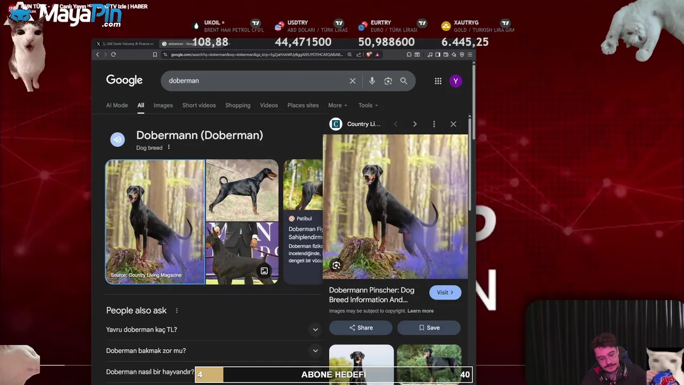Viewport: 684px width, 385px height.
Task: Show the next image in preview panel
Action: (415, 124)
